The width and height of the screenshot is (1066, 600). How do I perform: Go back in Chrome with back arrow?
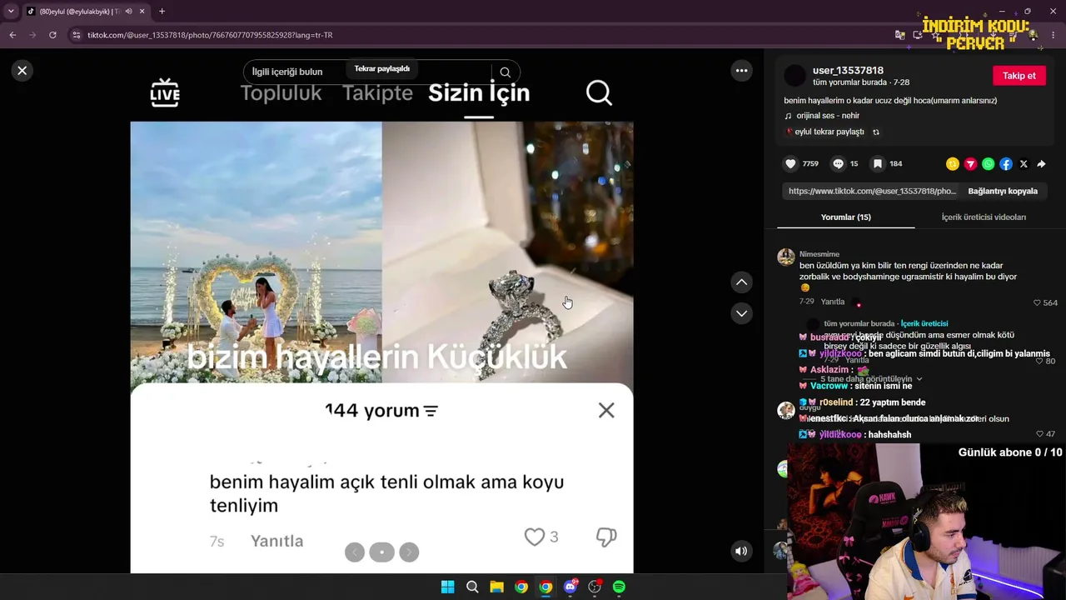tap(12, 35)
